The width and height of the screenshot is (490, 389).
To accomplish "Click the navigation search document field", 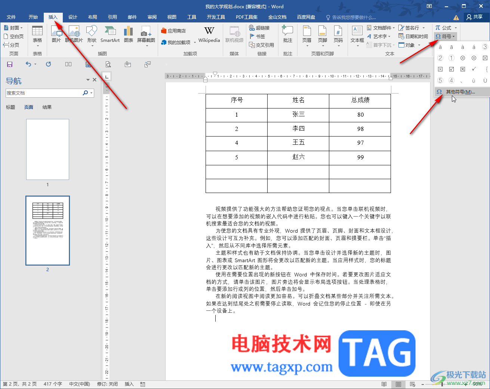I will [44, 93].
